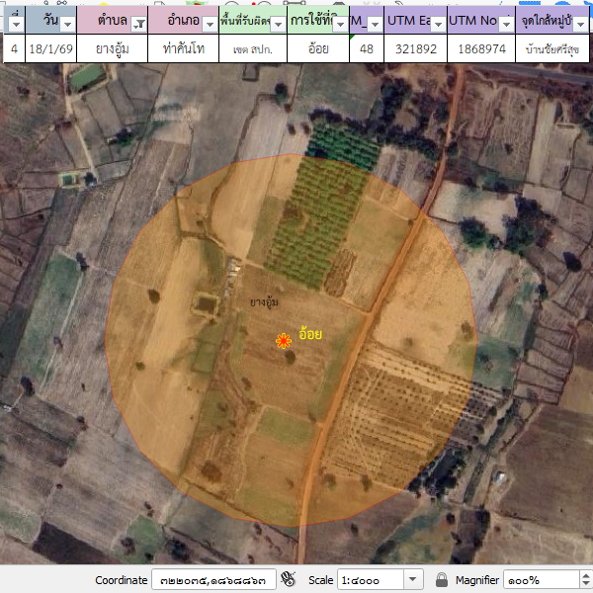Open filter arrow on พื้นที่รับผิดชอบ column

pyautogui.click(x=278, y=24)
